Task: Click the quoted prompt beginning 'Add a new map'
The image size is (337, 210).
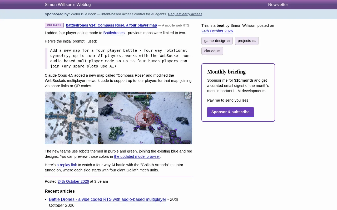Action: 121,58
